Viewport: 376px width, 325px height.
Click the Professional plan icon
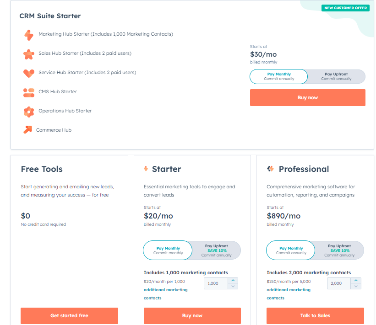tap(271, 169)
